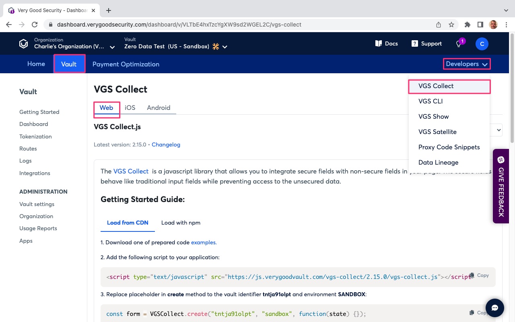
Task: Open a new browser tab
Action: tap(109, 10)
